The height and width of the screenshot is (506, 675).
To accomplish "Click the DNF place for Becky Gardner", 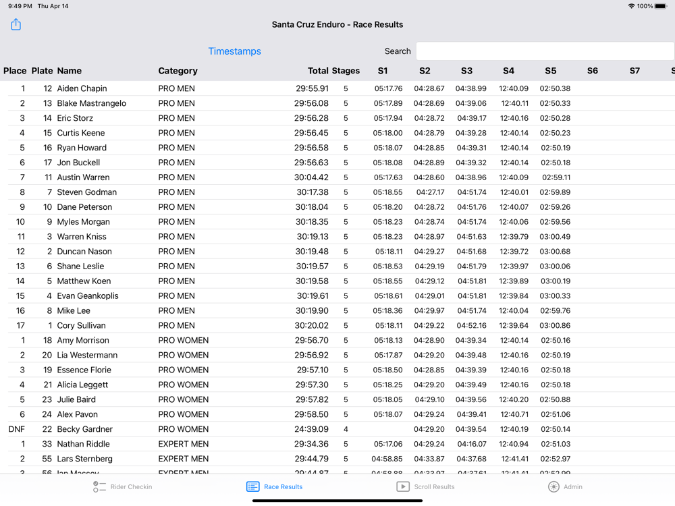I will (x=17, y=429).
